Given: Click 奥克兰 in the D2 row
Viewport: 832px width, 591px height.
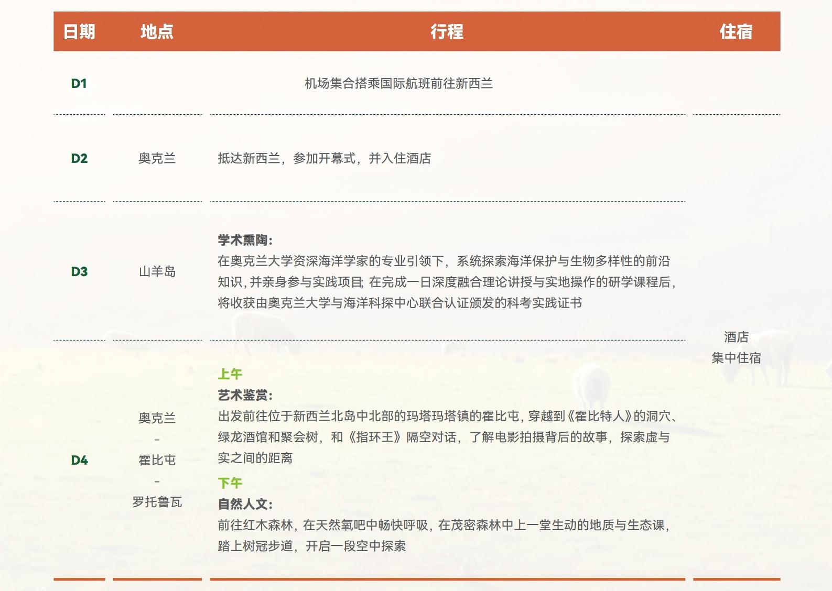Looking at the screenshot, I should click(157, 159).
